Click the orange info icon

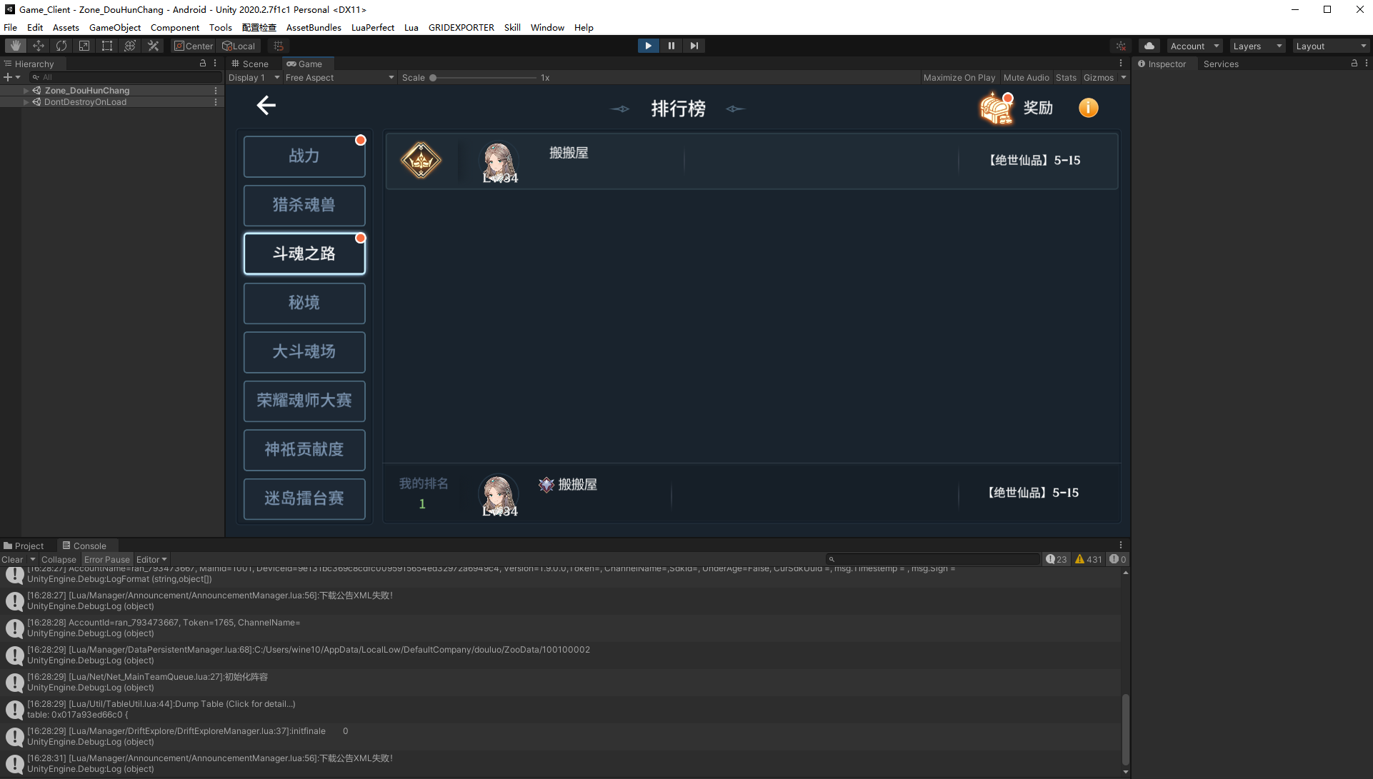[x=1088, y=108]
